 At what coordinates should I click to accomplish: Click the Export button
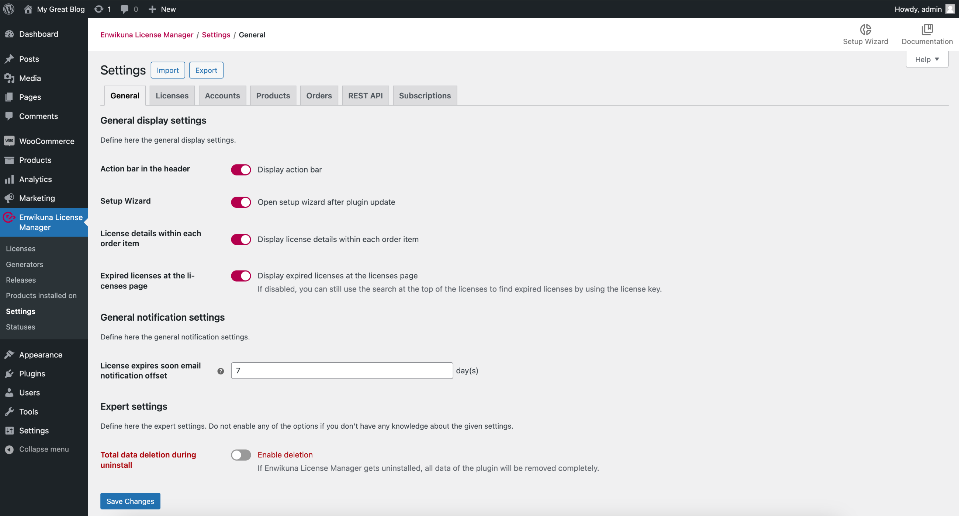point(206,70)
